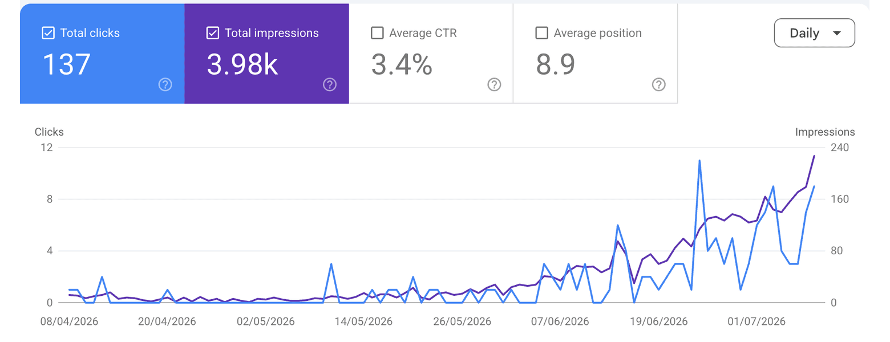Viewport: 890px width, 342px height.
Task: Click the highest blue clicks spike at 11
Action: 699,161
